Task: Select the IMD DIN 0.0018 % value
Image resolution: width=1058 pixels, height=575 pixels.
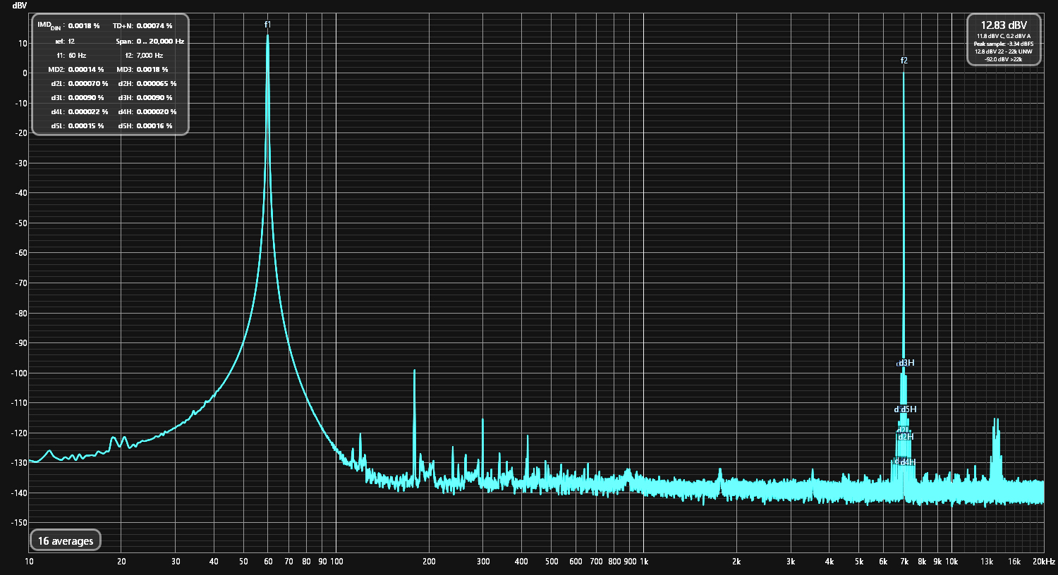Action: [83, 26]
